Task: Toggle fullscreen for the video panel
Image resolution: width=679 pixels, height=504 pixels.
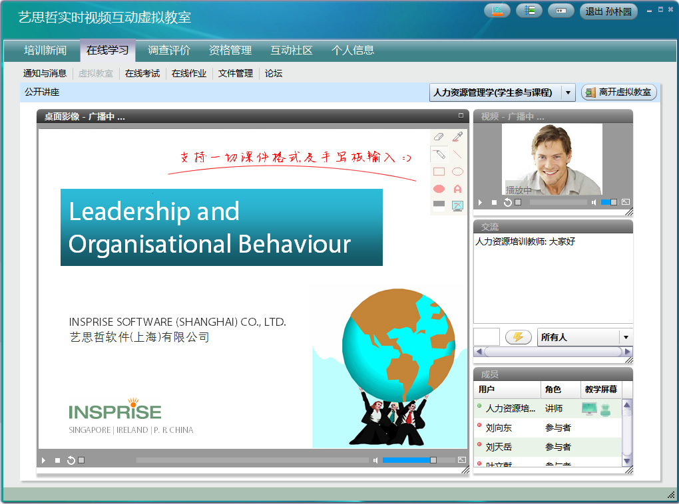Action: click(625, 202)
